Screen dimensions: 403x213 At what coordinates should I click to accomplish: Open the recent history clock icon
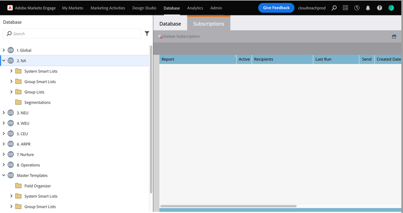[357, 8]
